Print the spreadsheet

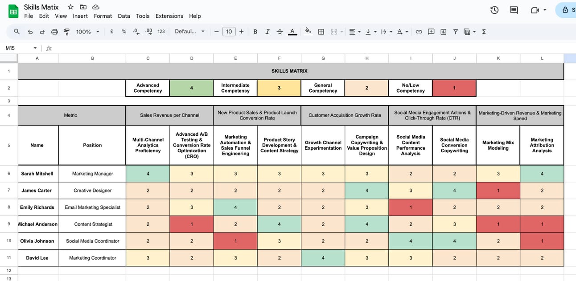pos(54,32)
